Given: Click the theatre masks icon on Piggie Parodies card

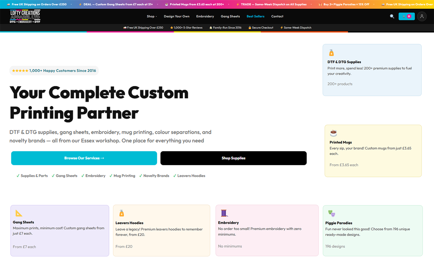Looking at the screenshot, I should click(331, 213).
